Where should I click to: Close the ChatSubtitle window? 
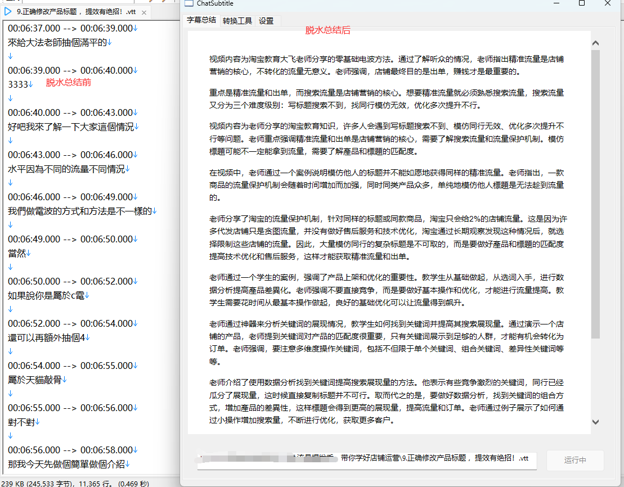pos(607,3)
